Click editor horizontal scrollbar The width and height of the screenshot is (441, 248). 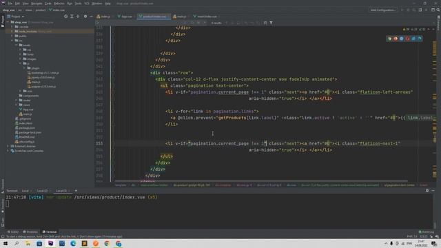[x=261, y=181]
